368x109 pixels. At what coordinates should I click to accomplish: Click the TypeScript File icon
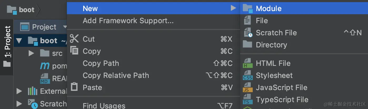(247, 100)
